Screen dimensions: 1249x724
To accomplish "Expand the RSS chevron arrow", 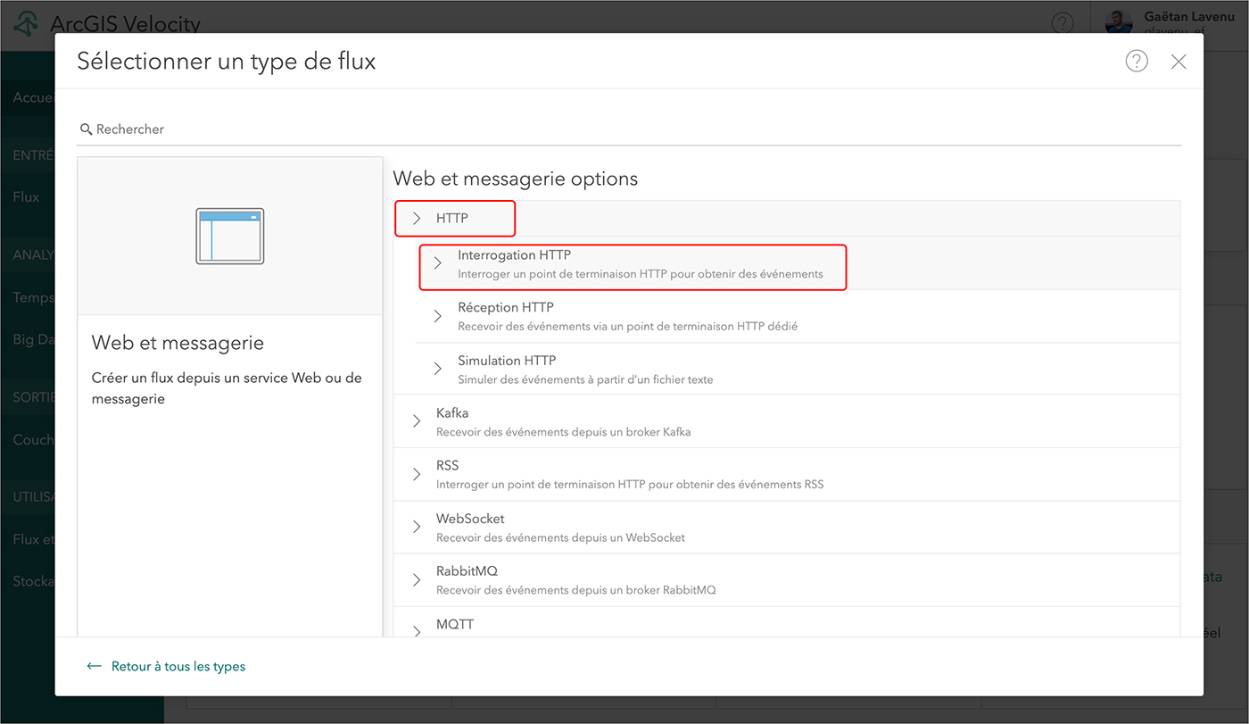I will pos(417,474).
